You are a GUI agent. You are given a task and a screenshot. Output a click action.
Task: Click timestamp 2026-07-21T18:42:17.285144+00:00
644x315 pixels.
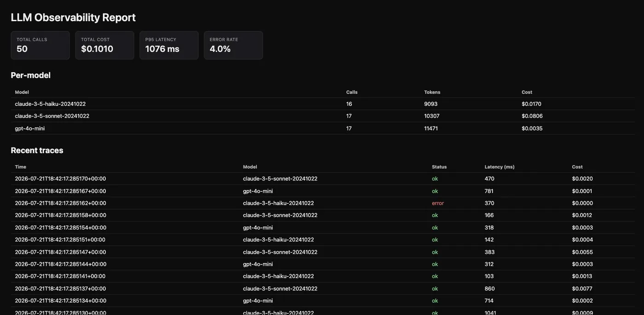tap(60, 264)
